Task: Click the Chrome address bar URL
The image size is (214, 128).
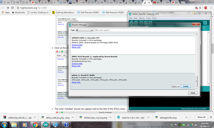Action: [34, 8]
